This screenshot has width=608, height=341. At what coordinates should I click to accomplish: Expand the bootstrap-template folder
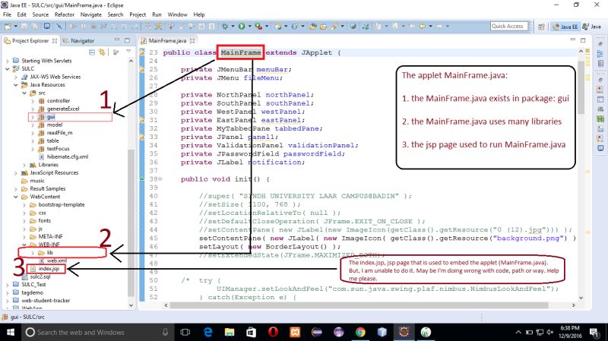[24, 204]
